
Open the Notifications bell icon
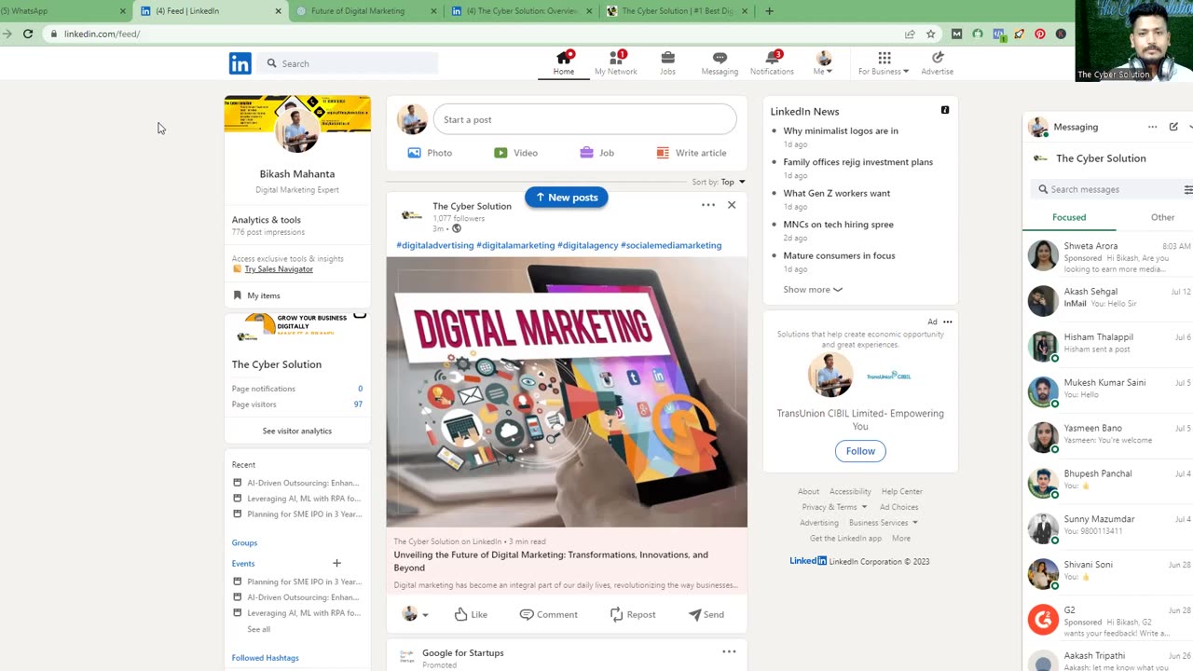772,62
